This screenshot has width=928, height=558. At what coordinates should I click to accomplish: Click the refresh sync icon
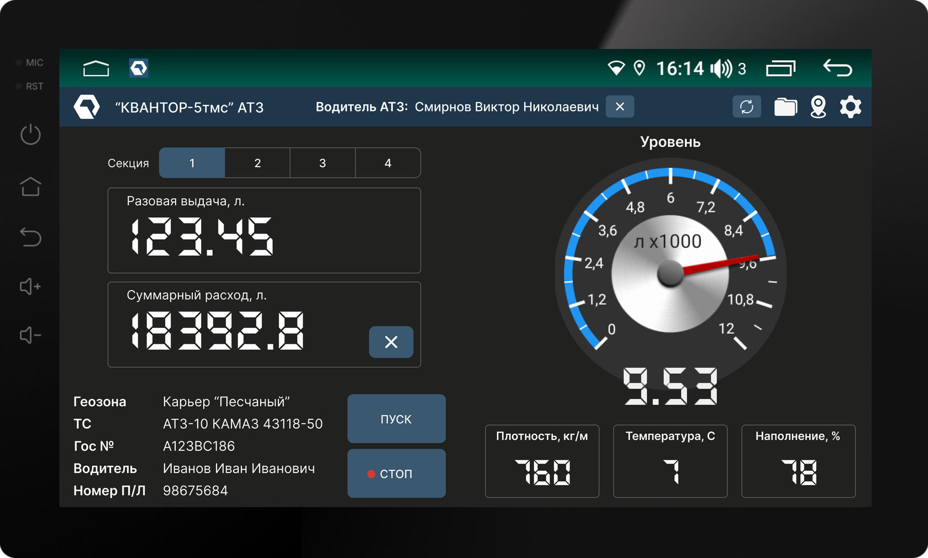746,107
